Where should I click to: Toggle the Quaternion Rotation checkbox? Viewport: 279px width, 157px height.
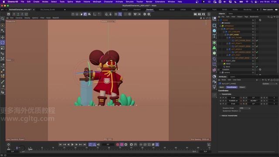click(x=240, y=111)
